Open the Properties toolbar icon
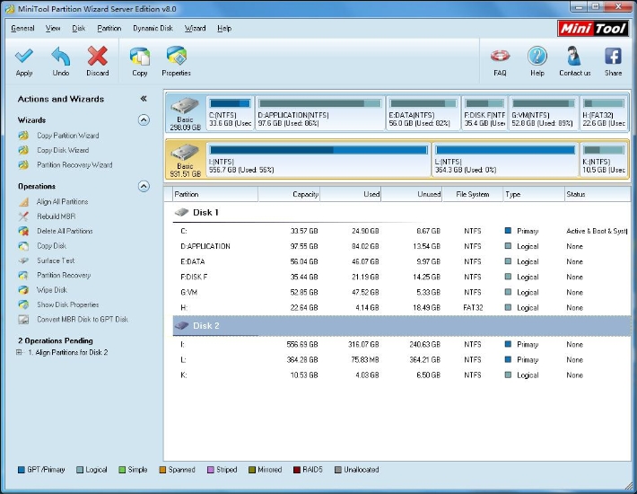The width and height of the screenshot is (637, 494). 176,57
